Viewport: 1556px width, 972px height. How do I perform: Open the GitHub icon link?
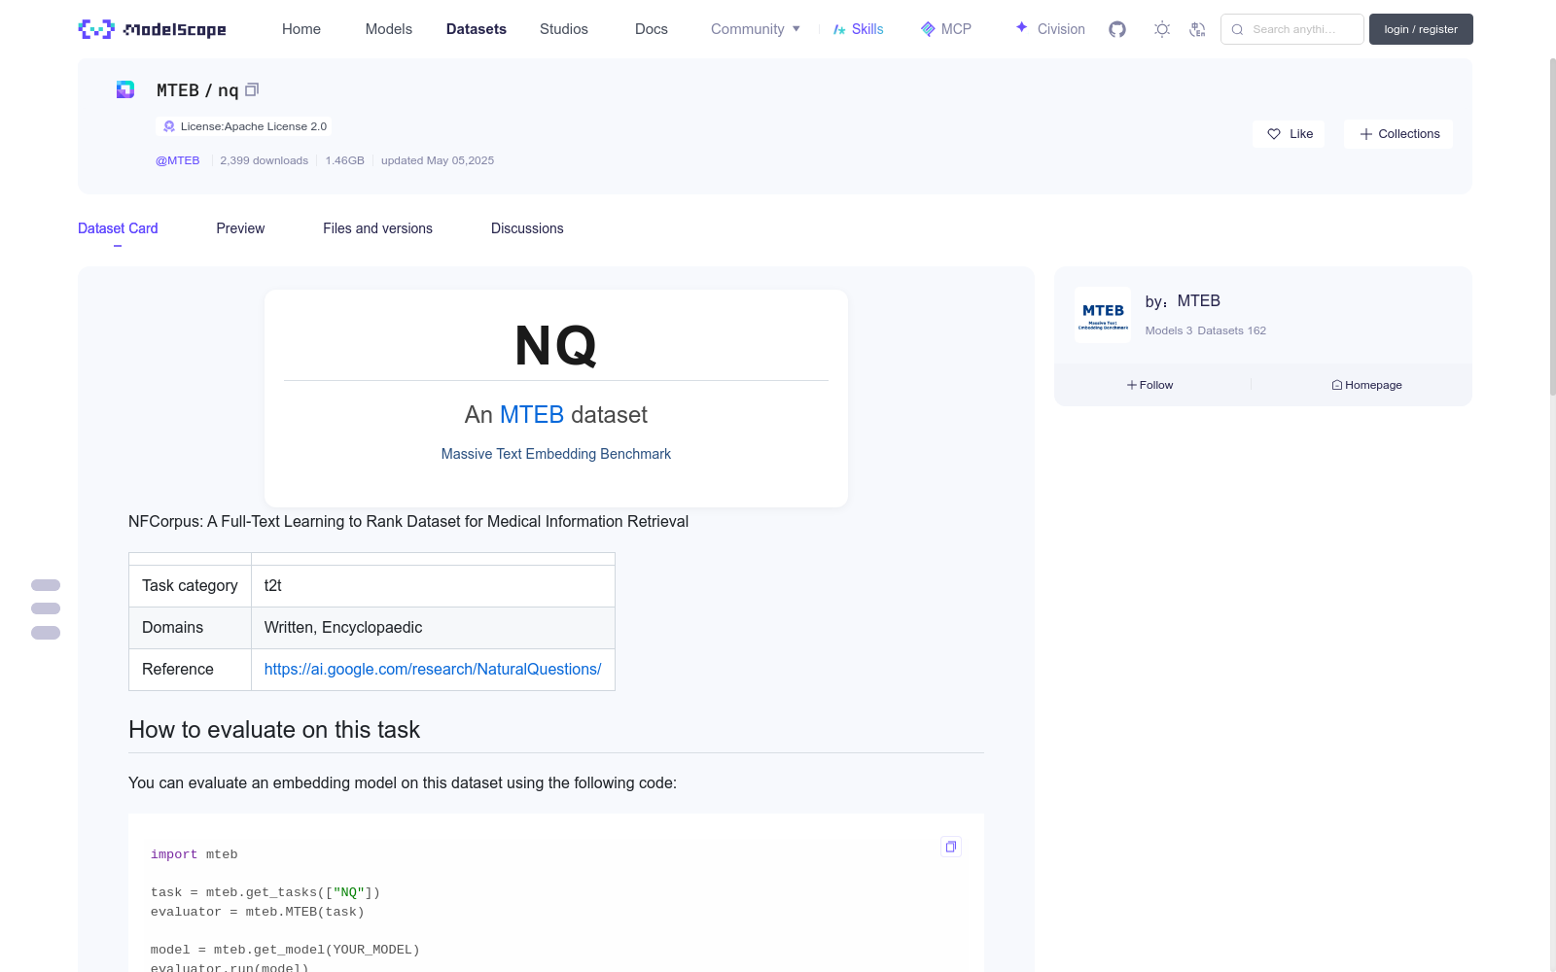[1117, 29]
